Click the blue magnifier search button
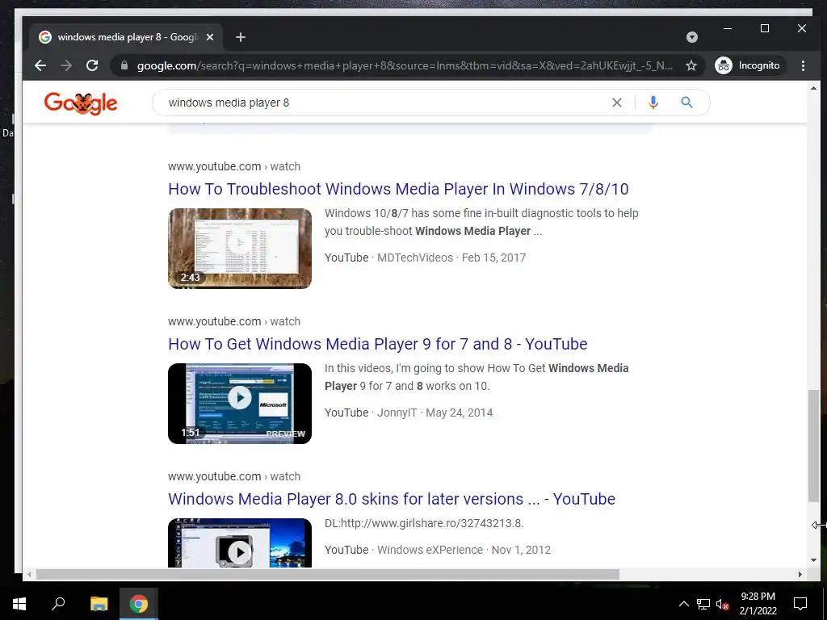 (686, 103)
